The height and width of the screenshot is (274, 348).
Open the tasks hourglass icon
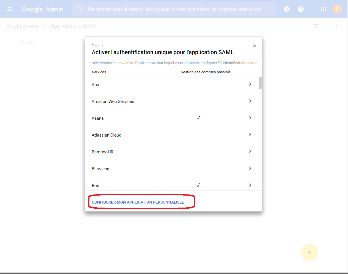coord(287,9)
